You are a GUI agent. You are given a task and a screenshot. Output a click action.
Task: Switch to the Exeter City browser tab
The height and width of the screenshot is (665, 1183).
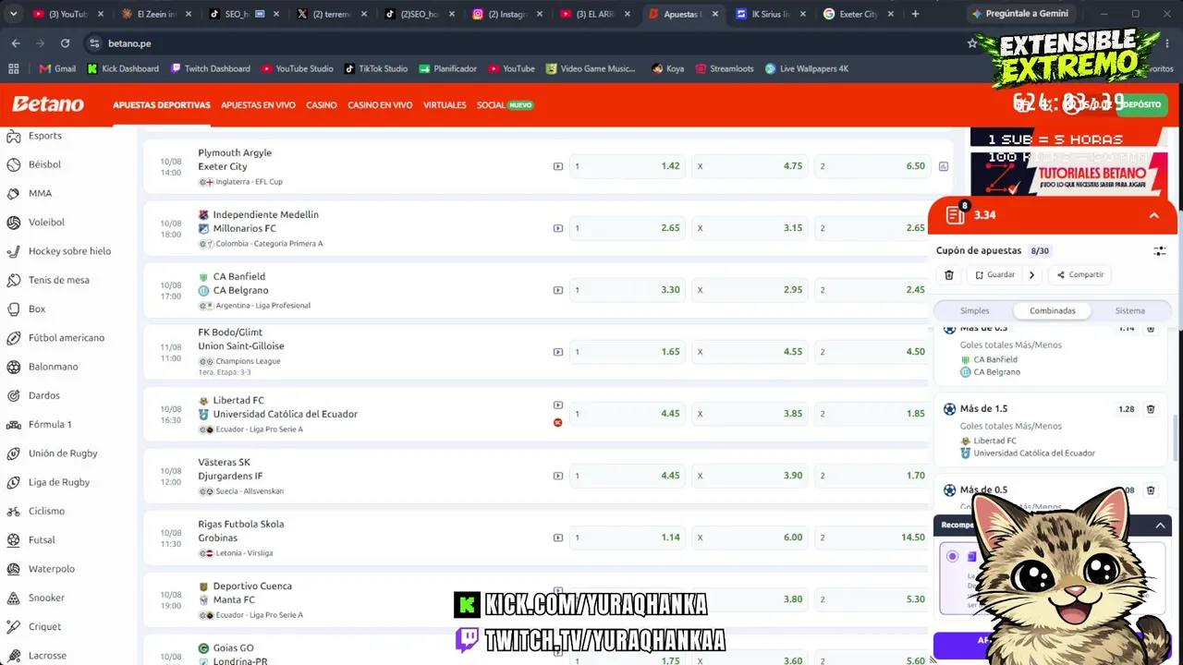coord(858,14)
